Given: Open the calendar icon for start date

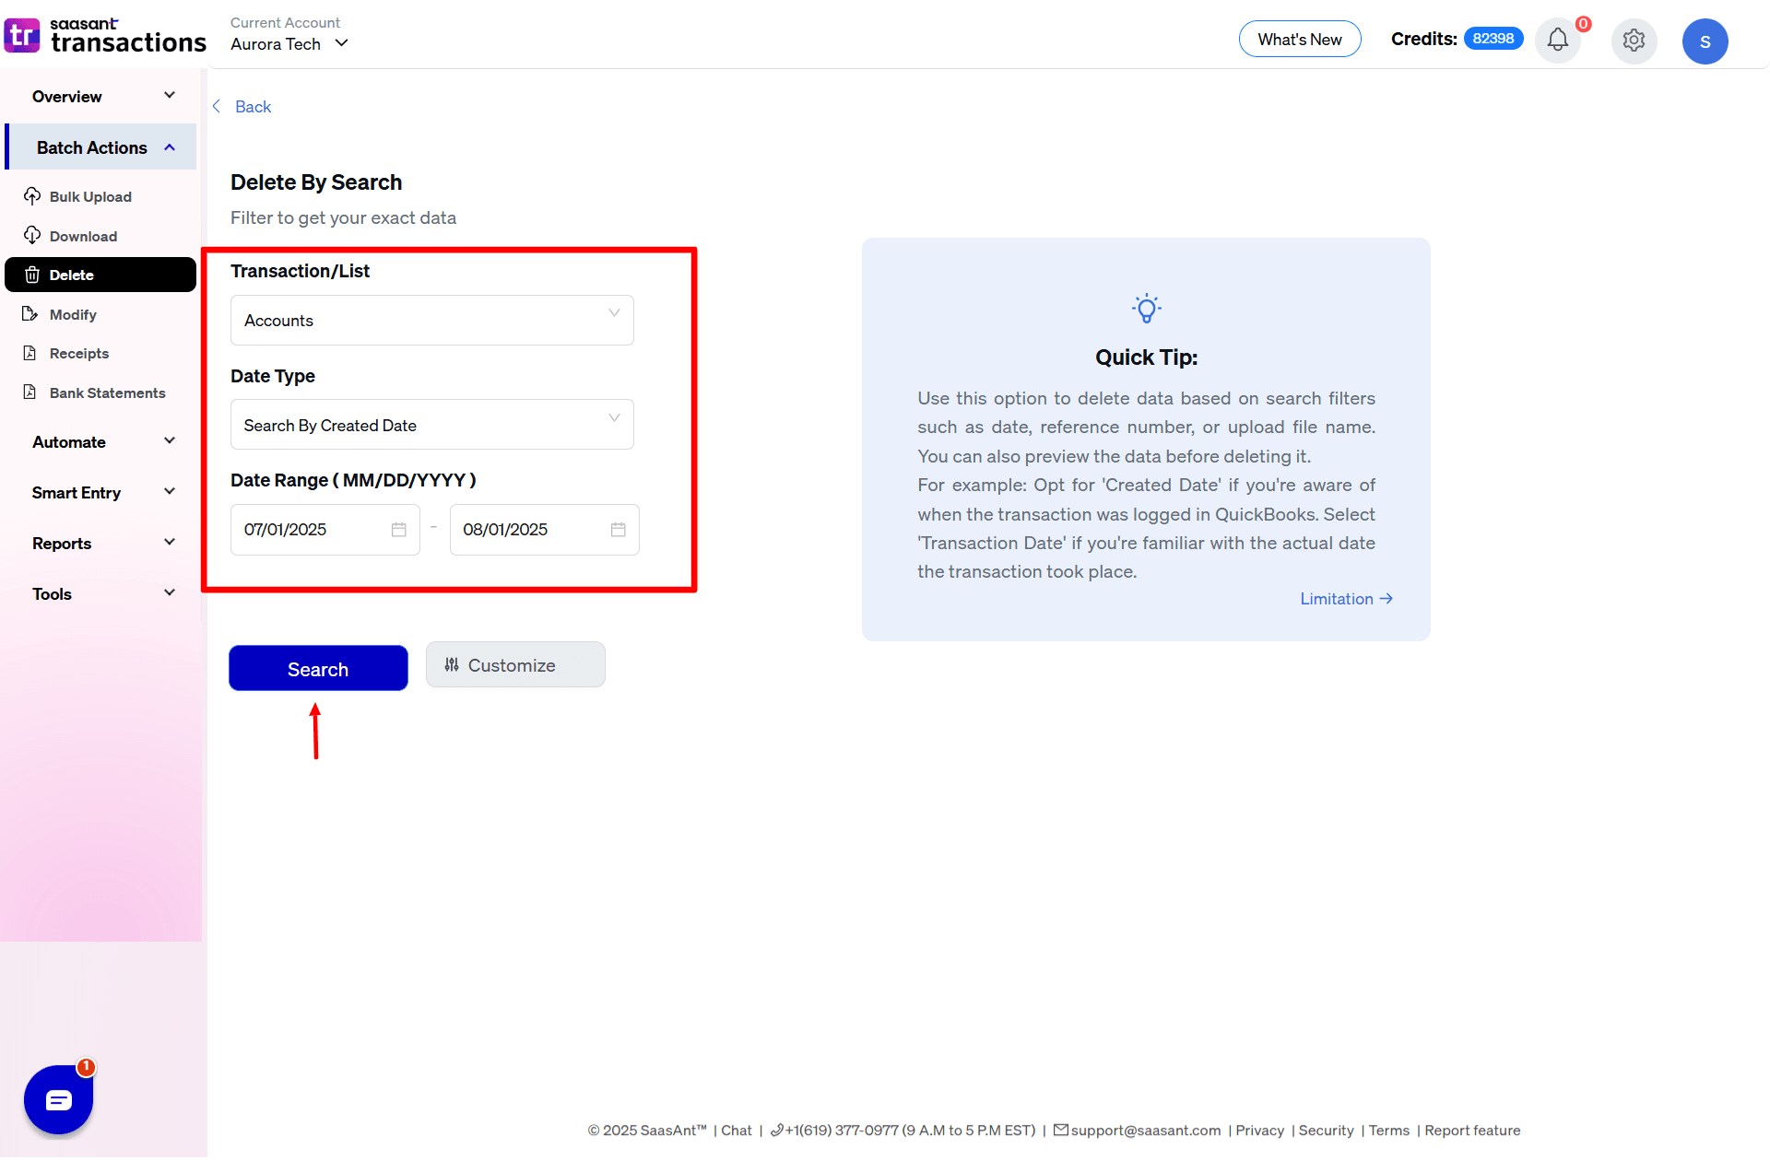Looking at the screenshot, I should tap(398, 529).
